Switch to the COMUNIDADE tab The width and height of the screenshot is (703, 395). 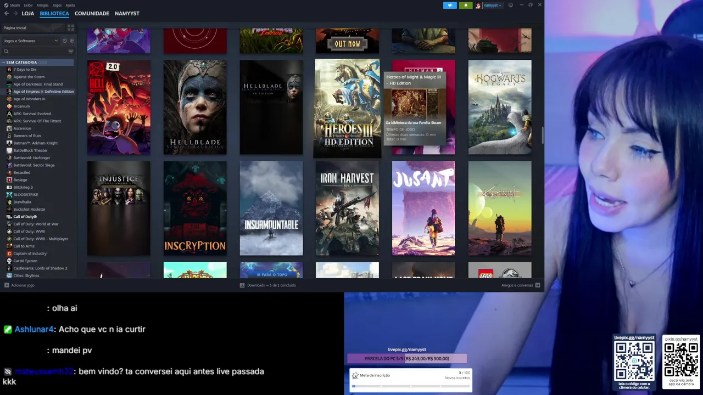(x=92, y=13)
